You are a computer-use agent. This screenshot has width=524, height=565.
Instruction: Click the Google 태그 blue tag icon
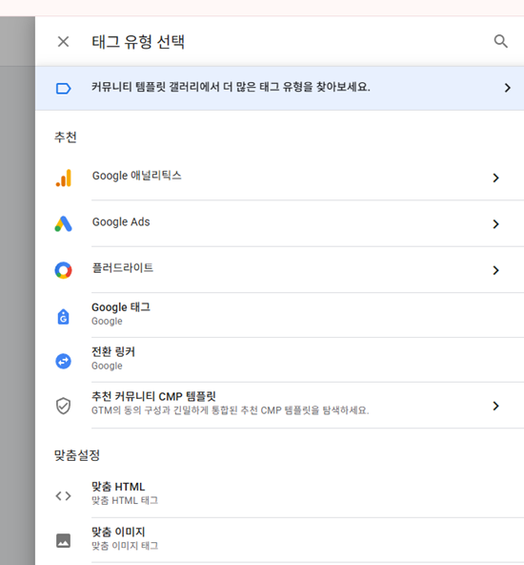point(63,316)
